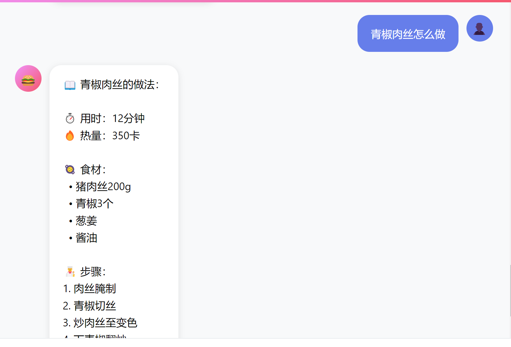The height and width of the screenshot is (347, 511).
Task: Click the open book emoji icon
Action: (70, 85)
